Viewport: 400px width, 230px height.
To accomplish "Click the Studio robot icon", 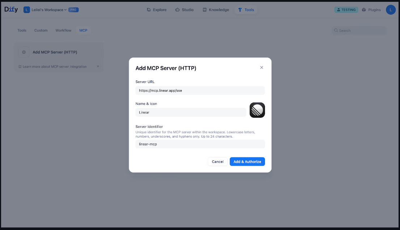I will [177, 10].
